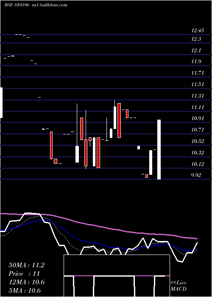Select the 10.32 price axis label

click(198, 152)
